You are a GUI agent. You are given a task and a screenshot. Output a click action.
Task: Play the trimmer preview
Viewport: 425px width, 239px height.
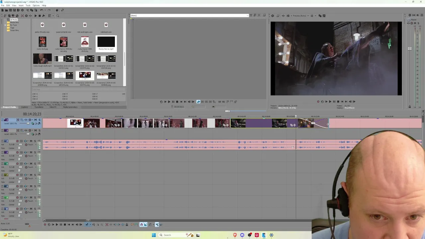coord(169,102)
